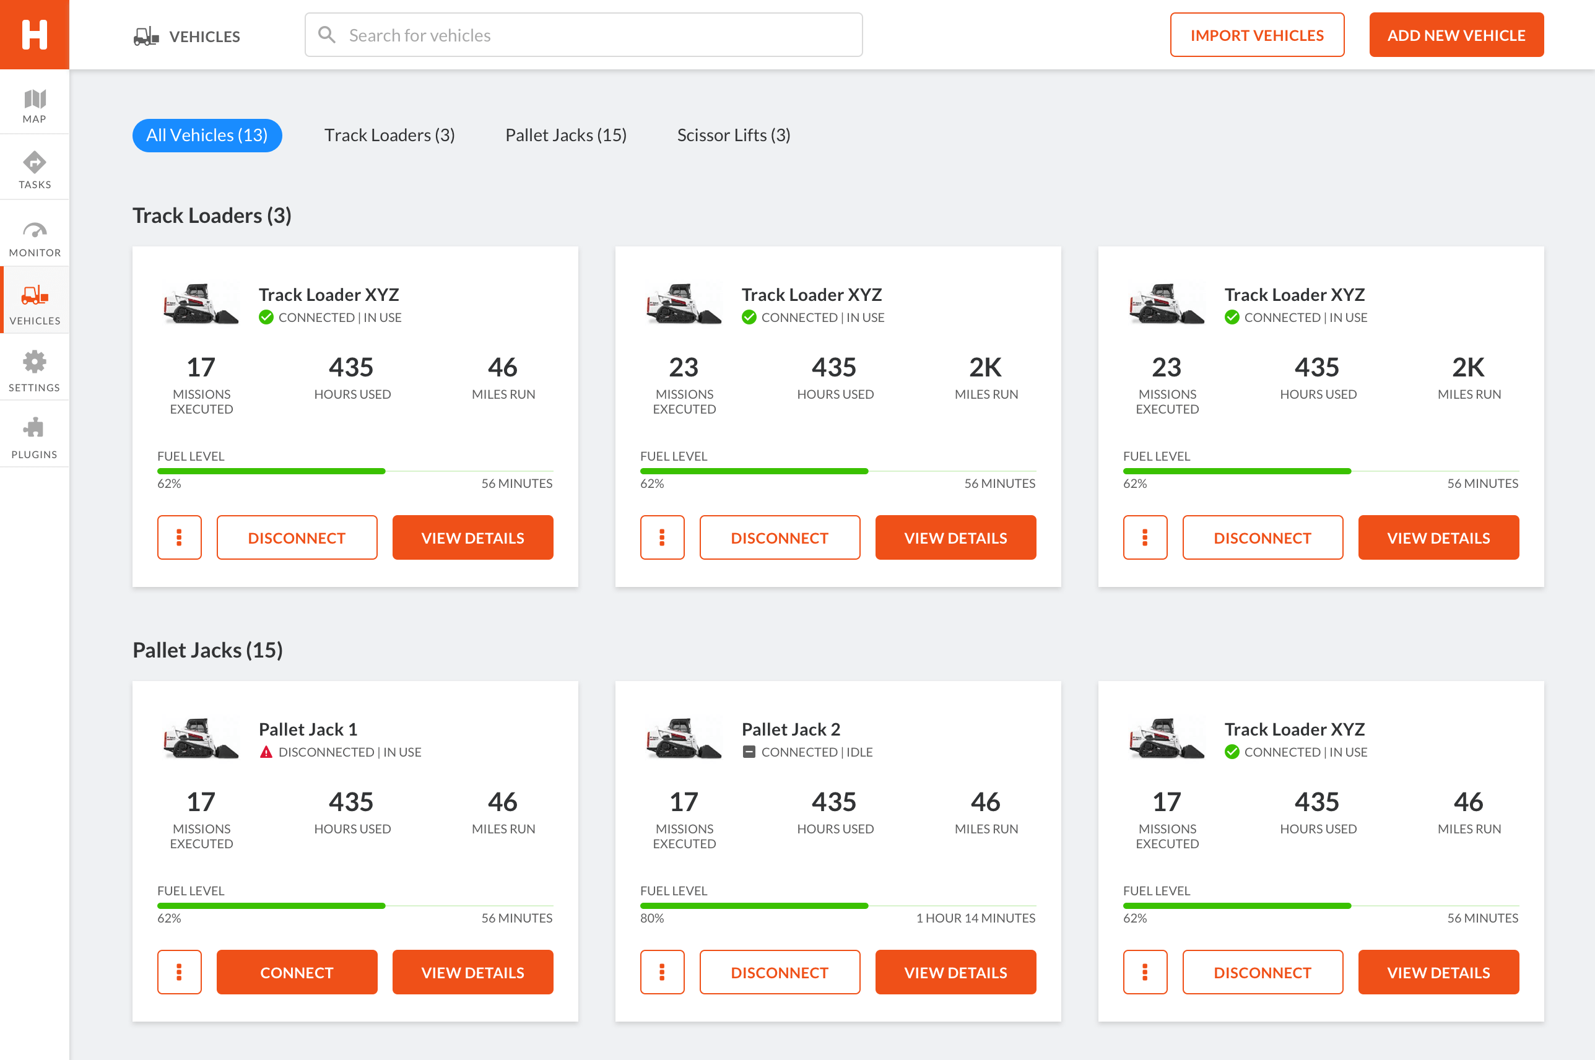Viewport: 1595px width, 1060px height.
Task: Click Add New Vehicle button
Action: pos(1456,35)
